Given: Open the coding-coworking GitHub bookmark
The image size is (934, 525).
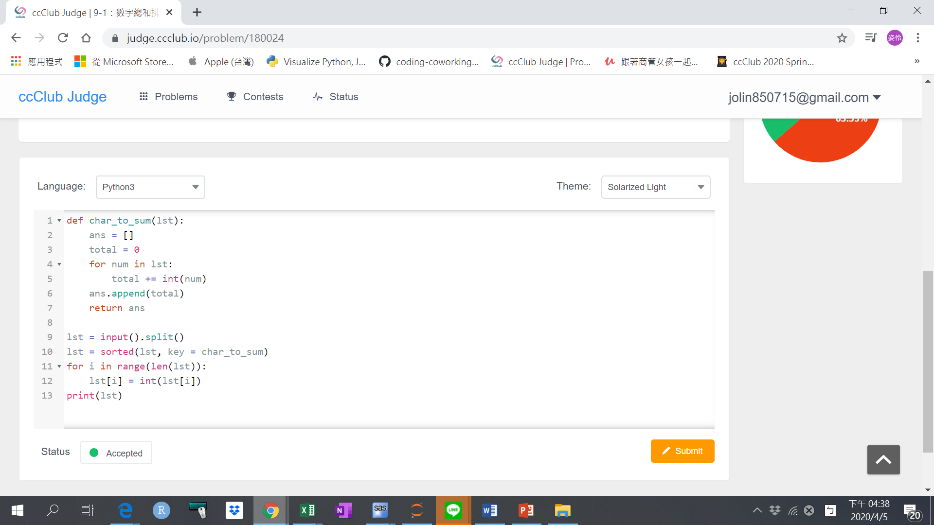Looking at the screenshot, I should [428, 62].
